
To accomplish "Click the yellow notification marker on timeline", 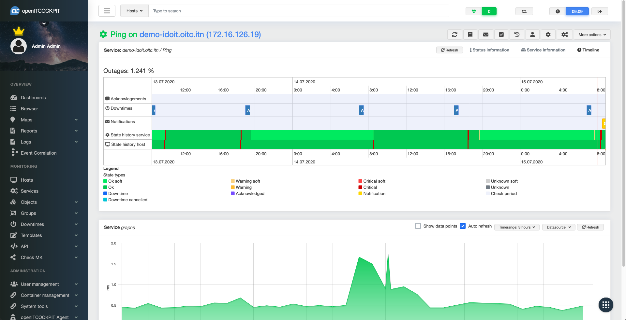I will point(604,123).
